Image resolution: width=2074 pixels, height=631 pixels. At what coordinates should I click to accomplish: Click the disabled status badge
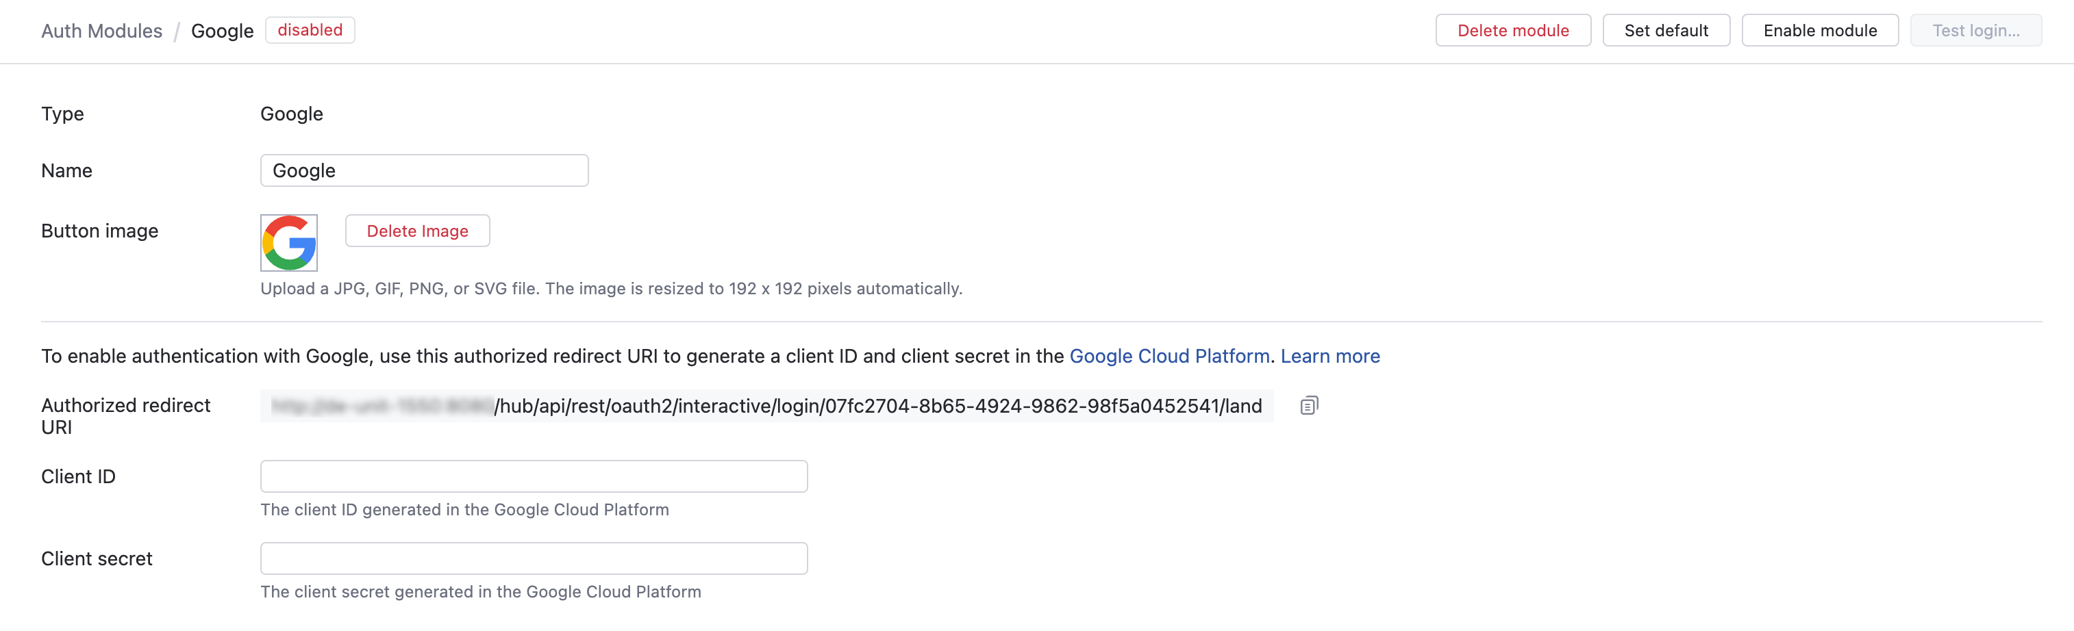[310, 31]
